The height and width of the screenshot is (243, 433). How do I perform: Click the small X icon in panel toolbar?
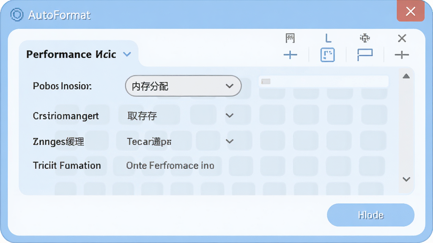coord(402,38)
